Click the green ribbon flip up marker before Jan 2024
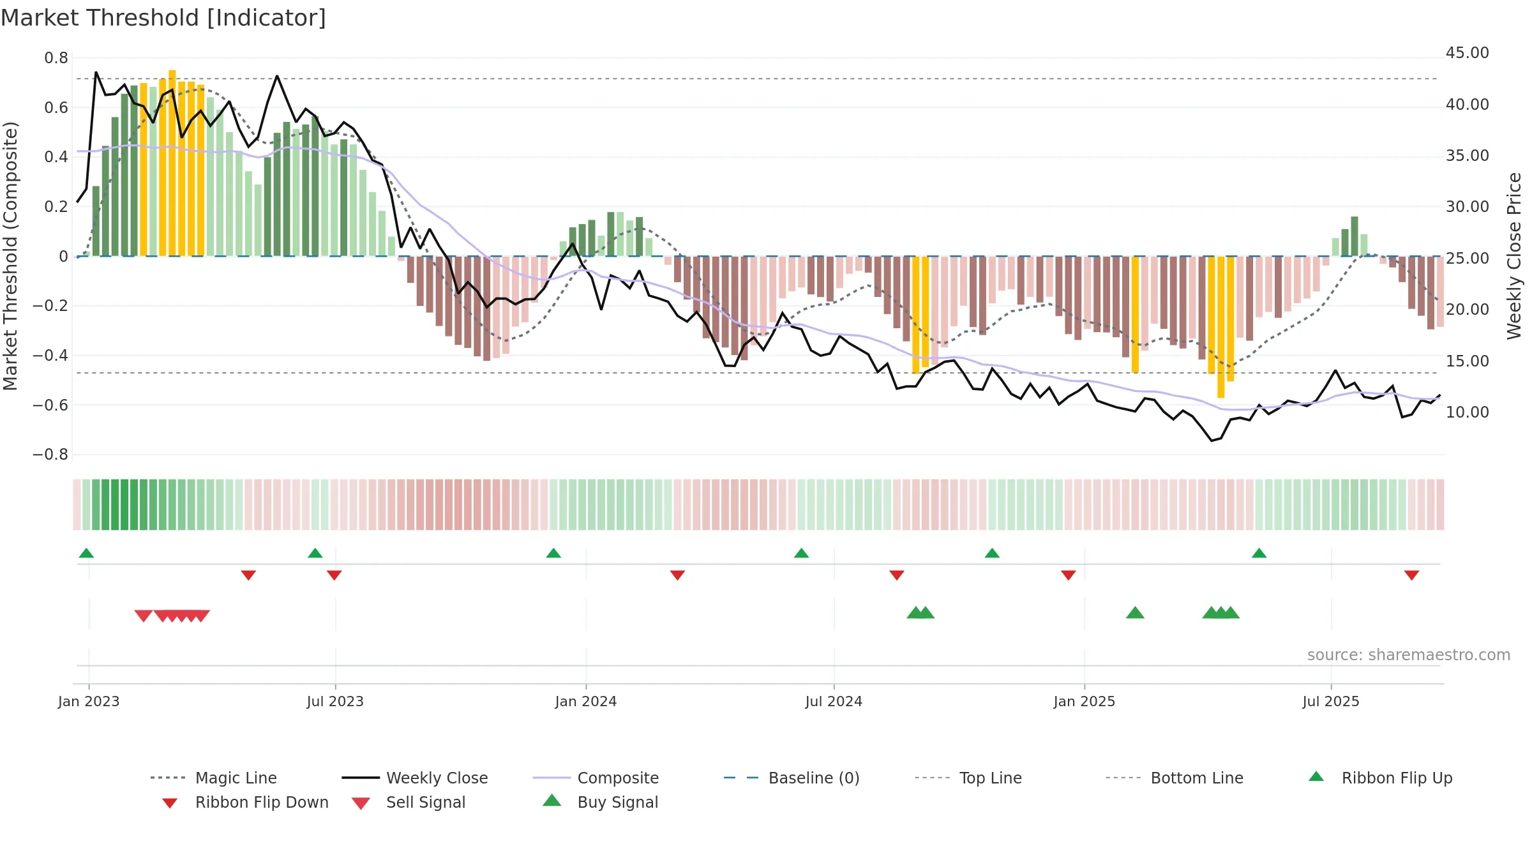 coord(553,553)
